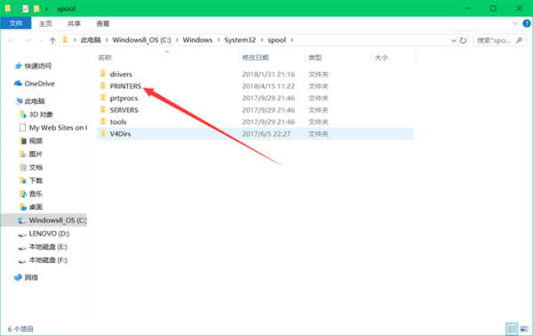Click the help question mark icon
533x336 pixels.
[527, 23]
